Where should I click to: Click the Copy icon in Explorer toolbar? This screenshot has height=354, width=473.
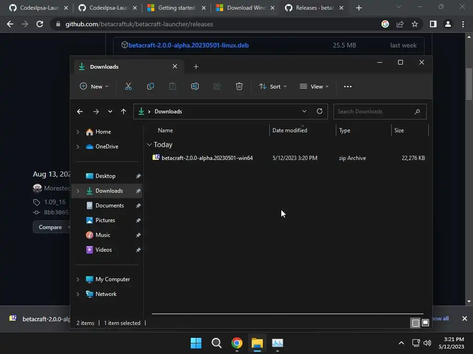click(150, 86)
